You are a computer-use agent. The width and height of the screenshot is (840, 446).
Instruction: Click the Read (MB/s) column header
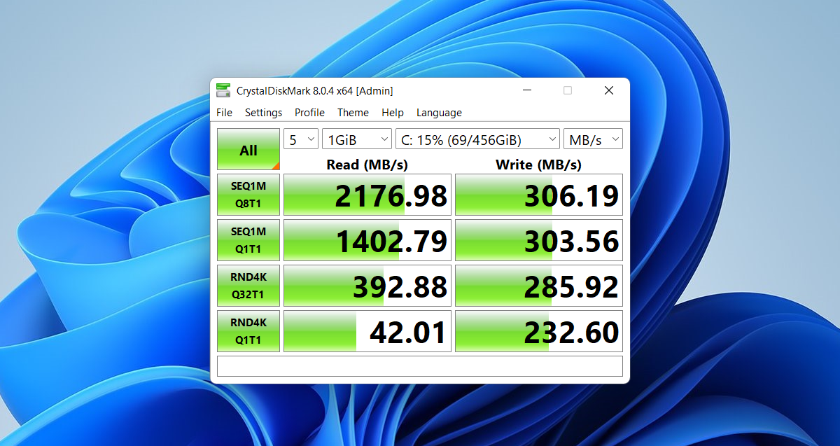[367, 165]
